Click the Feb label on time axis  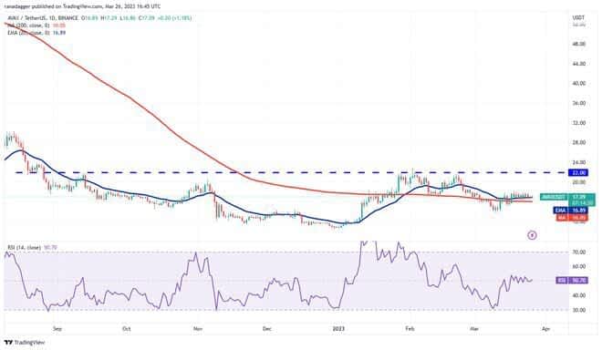(410, 329)
